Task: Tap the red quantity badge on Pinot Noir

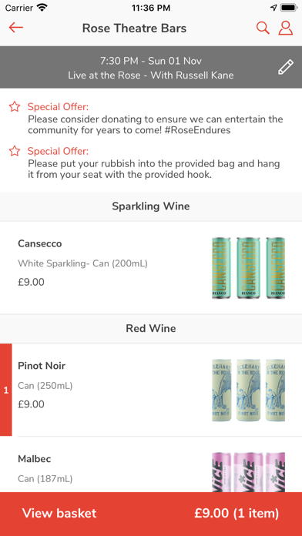Action: (x=6, y=390)
